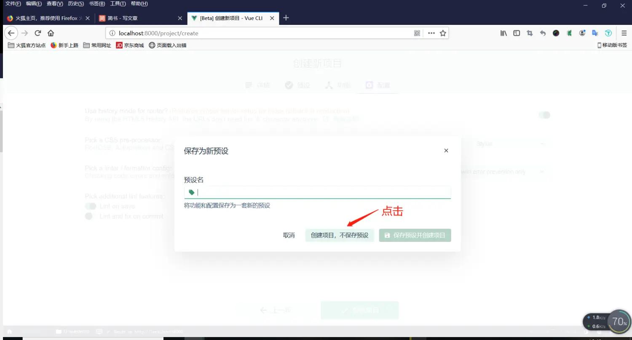Click create project without saving preset
Screen dimensions: 632x340
tap(340, 235)
